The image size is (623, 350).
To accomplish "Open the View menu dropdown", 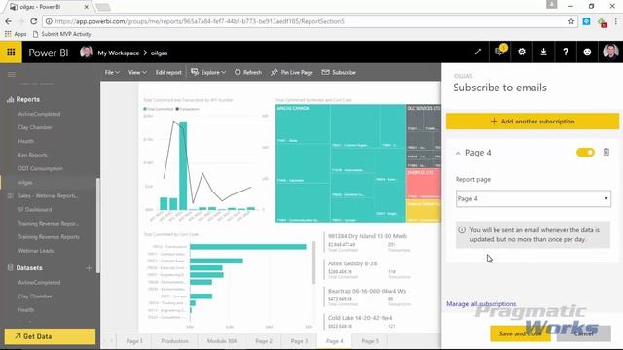I will point(137,72).
